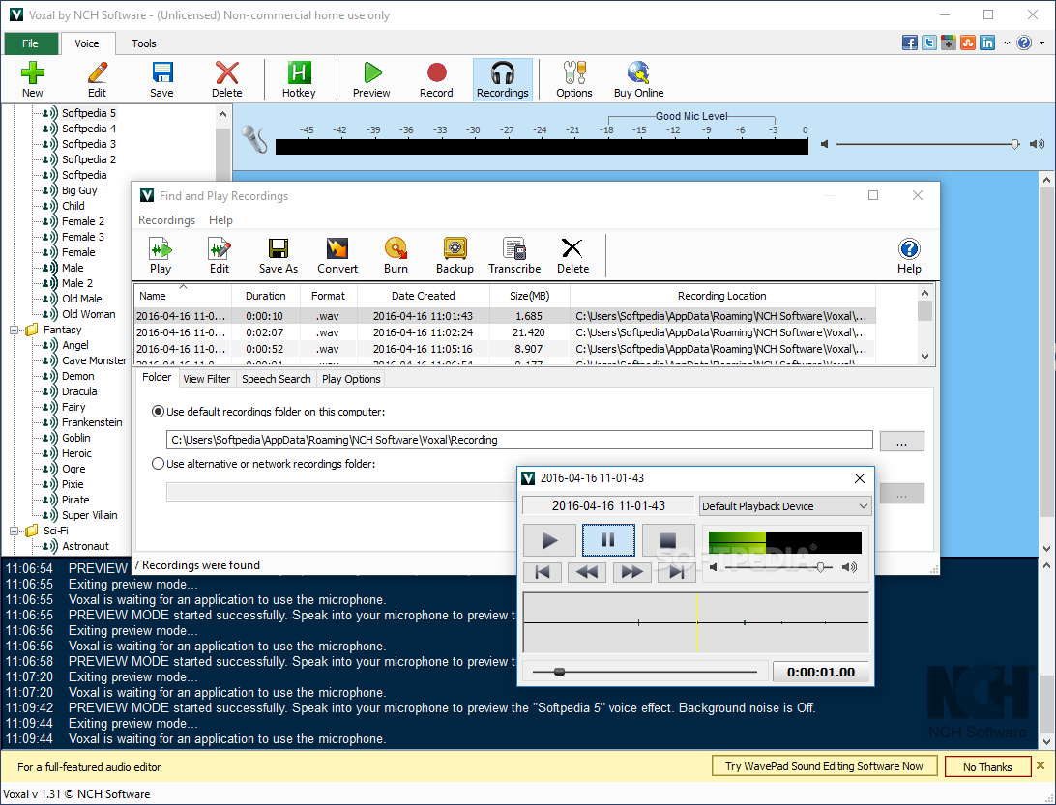Screen dimensions: 1056x805
Task: Select Softpedia 5 voice in tree
Action: 89,113
